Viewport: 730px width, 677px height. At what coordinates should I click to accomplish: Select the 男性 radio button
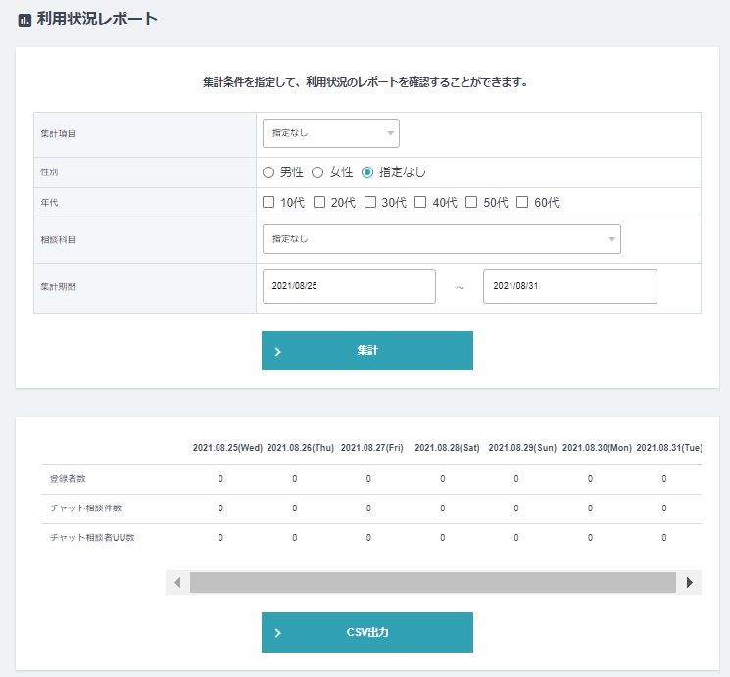point(268,172)
